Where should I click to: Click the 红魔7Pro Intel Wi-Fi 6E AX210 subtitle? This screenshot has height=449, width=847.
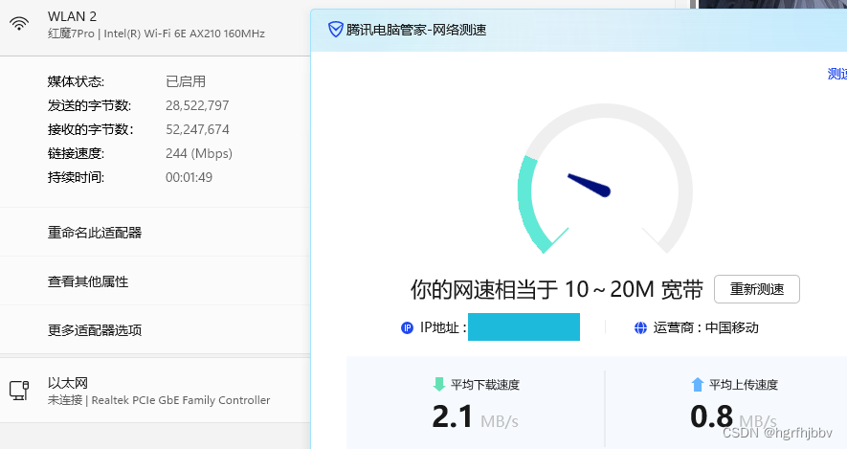click(x=156, y=34)
